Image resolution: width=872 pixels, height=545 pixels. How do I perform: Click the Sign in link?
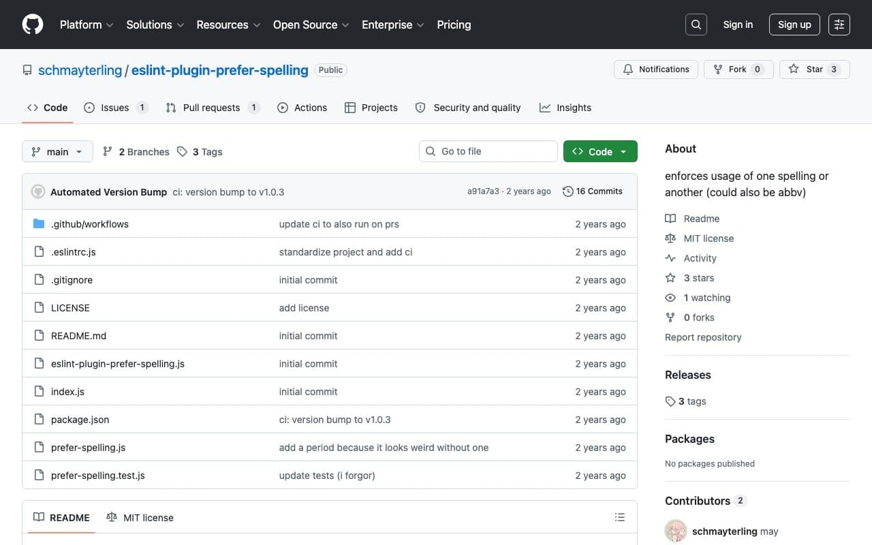coord(738,25)
